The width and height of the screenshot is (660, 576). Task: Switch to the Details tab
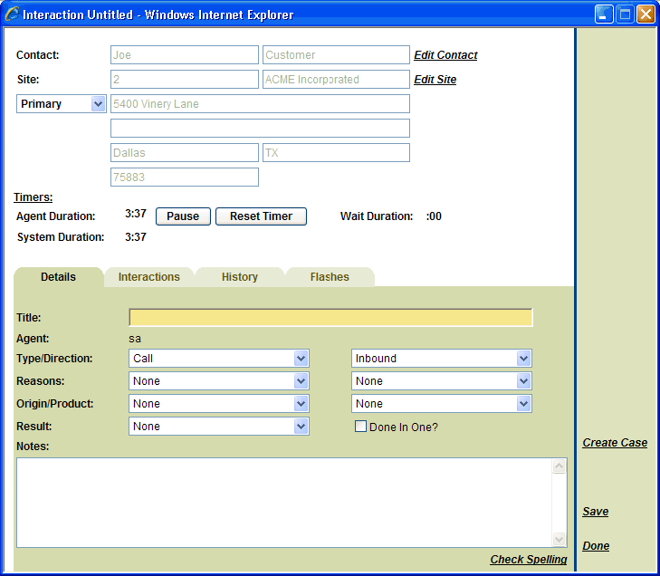(x=59, y=276)
